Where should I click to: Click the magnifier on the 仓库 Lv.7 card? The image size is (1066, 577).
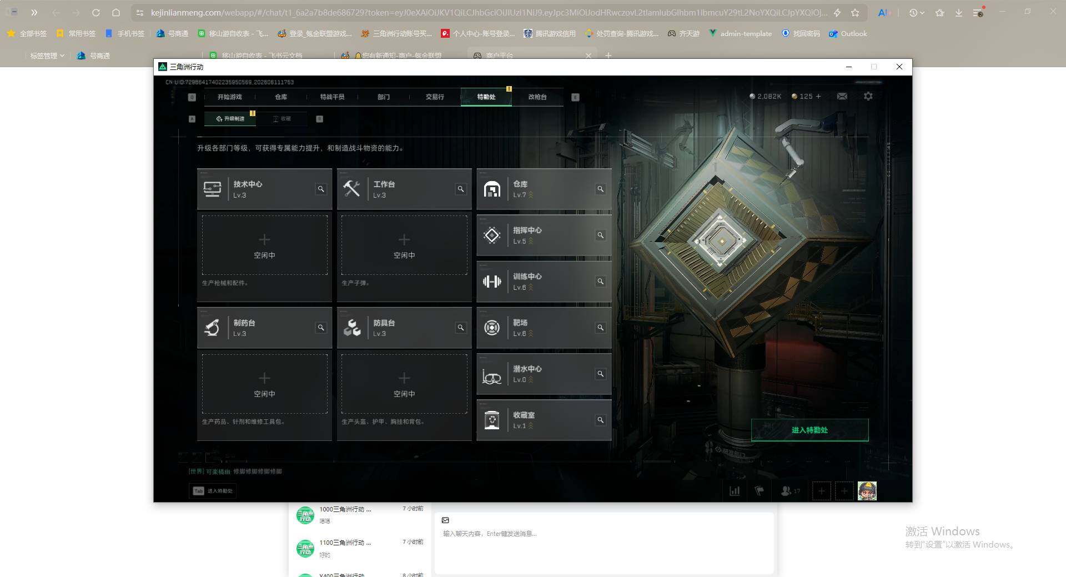(601, 189)
